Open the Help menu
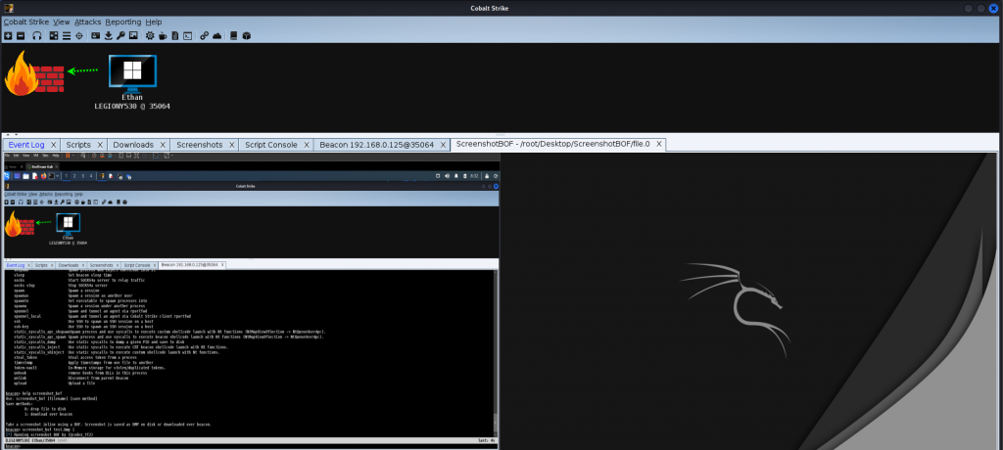1003x450 pixels. coord(154,22)
